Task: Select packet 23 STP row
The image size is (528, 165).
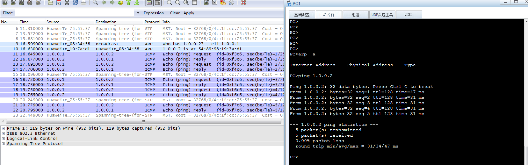Action: (x=142, y=115)
